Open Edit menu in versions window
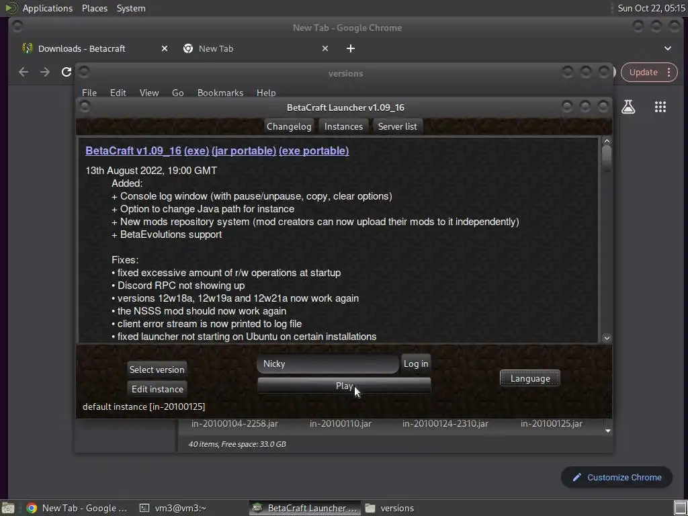This screenshot has width=688, height=516. click(x=118, y=93)
